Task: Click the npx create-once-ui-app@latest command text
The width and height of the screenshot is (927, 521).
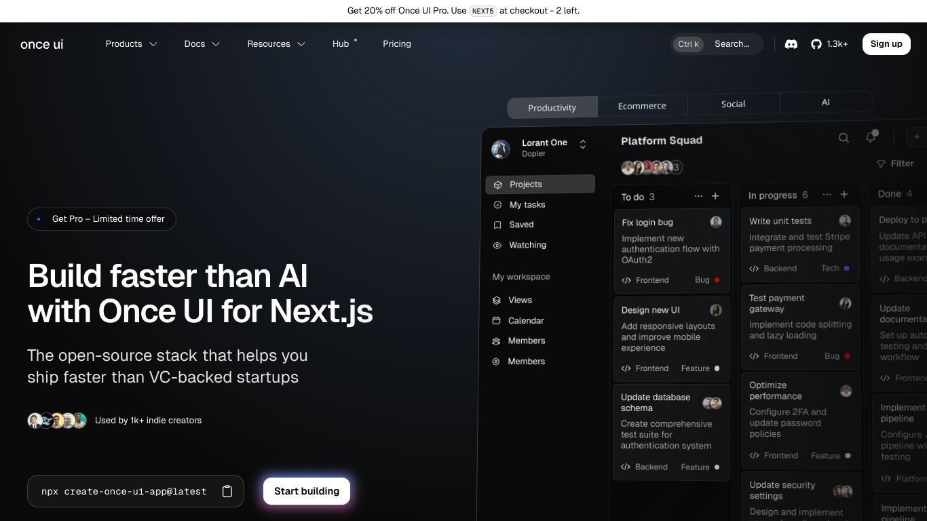Action: 124,491
